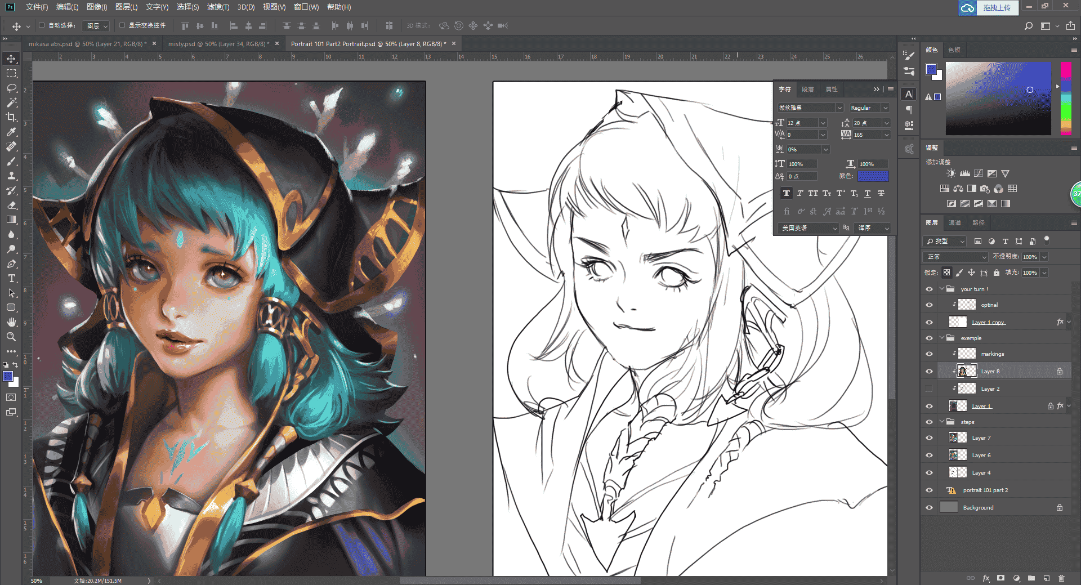
Task: Select the Eyedropper tool
Action: pyautogui.click(x=11, y=132)
